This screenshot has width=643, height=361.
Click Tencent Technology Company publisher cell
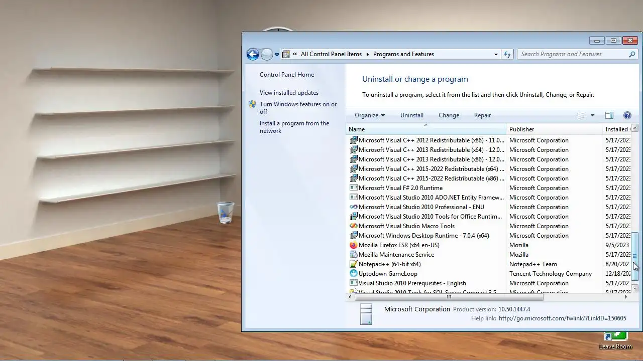(551, 274)
